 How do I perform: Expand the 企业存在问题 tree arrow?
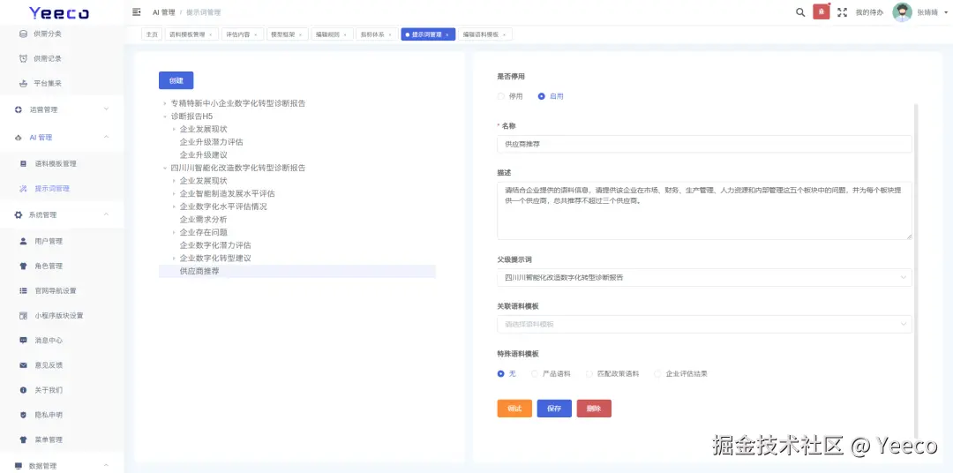click(x=174, y=232)
